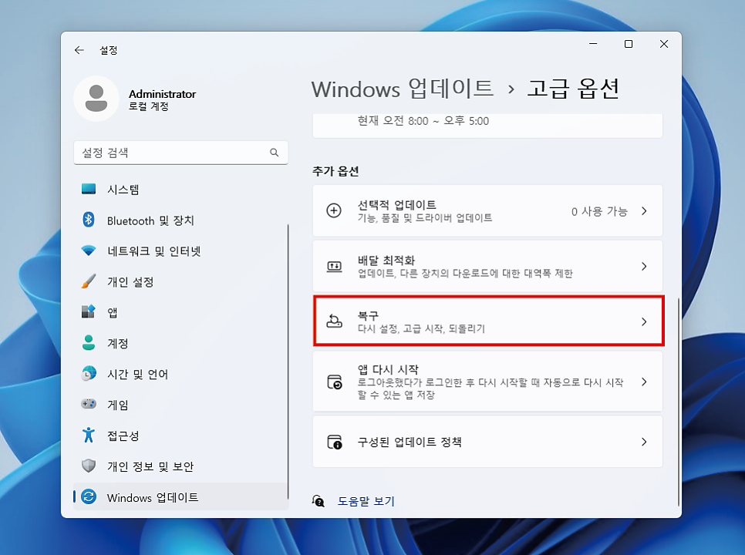Screen dimensions: 745x555
Task: Select 앱 label in sidebar
Action: click(112, 312)
